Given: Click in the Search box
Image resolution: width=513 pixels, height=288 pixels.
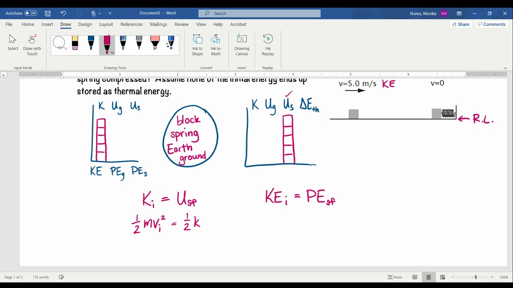Looking at the screenshot, I should pos(259,13).
